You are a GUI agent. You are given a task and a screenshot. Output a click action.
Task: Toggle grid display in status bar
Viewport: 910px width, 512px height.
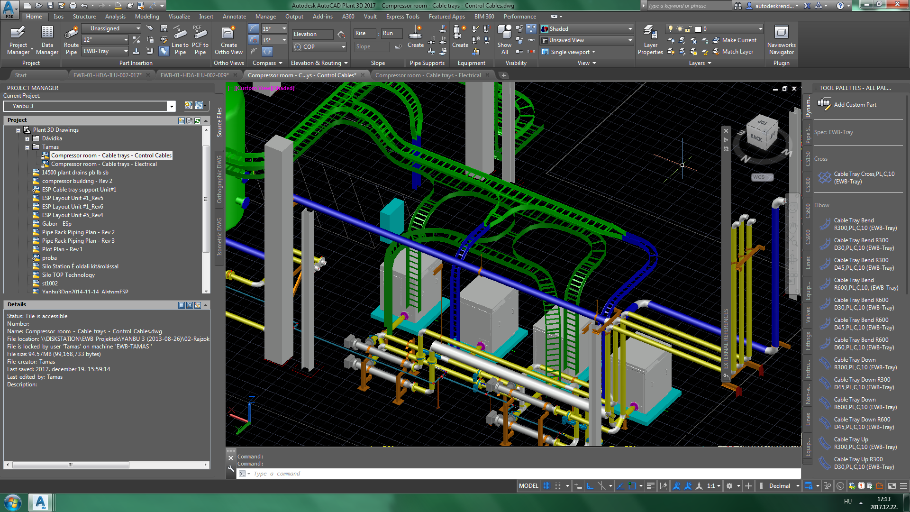[547, 486]
